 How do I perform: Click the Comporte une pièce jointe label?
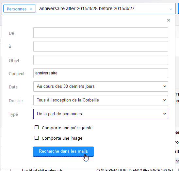click(67, 128)
